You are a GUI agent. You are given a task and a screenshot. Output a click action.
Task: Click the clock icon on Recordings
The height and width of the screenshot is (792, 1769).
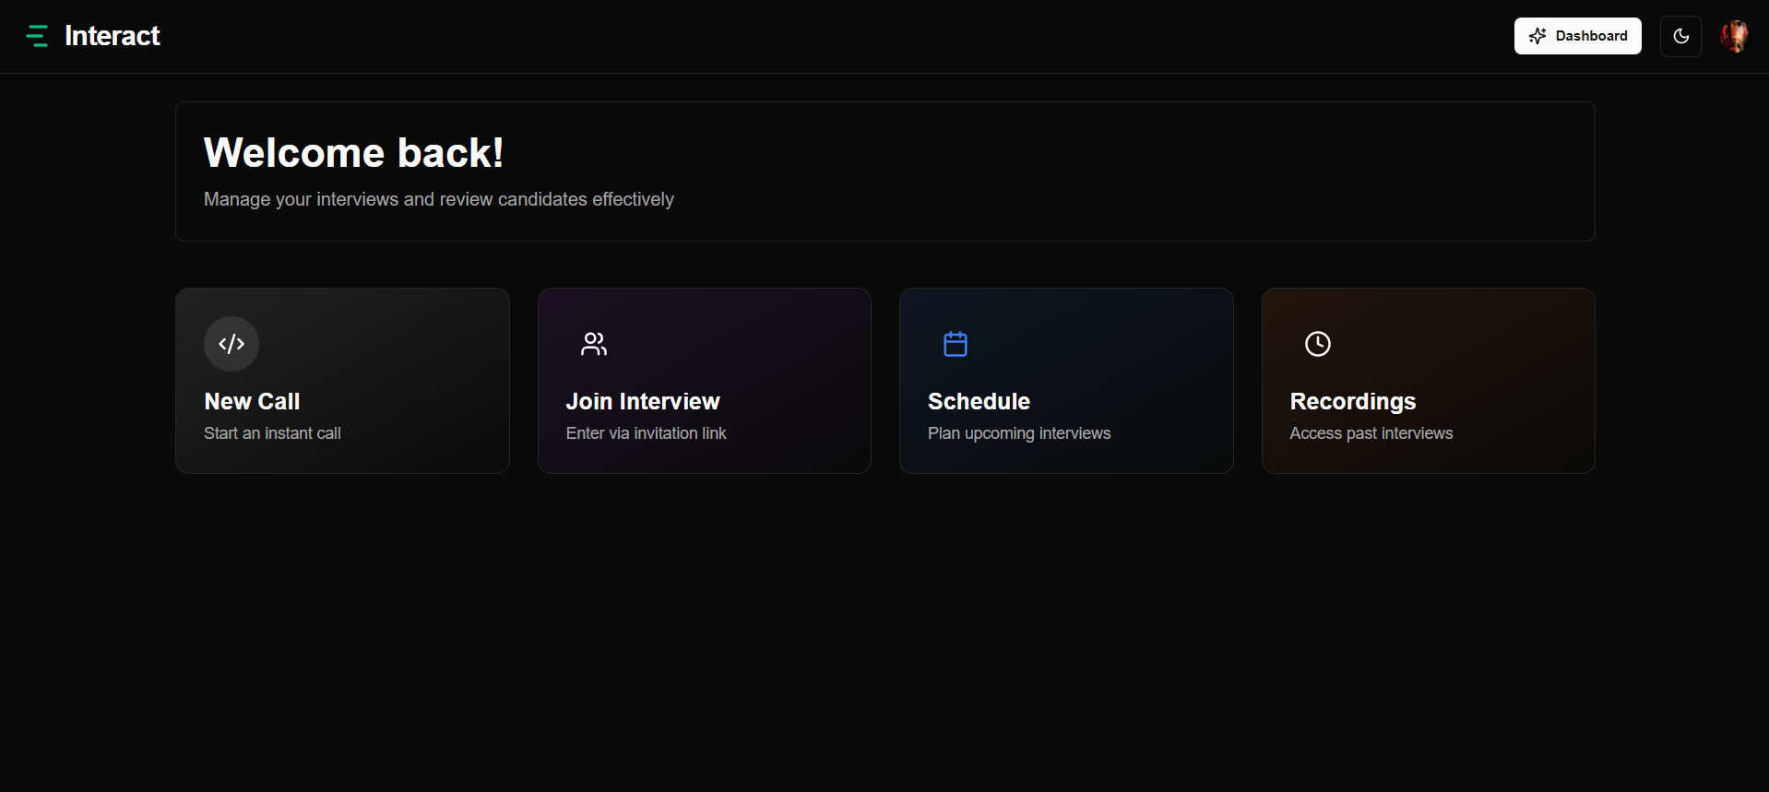1318,344
